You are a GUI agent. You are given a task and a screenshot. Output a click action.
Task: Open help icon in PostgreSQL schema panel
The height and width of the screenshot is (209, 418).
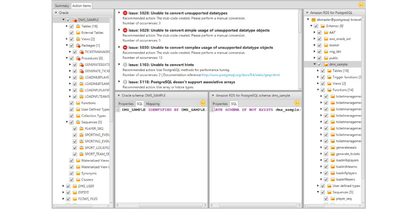[x=297, y=103]
